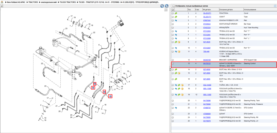Go to the next diagram with right arrow

(x=166, y=6)
